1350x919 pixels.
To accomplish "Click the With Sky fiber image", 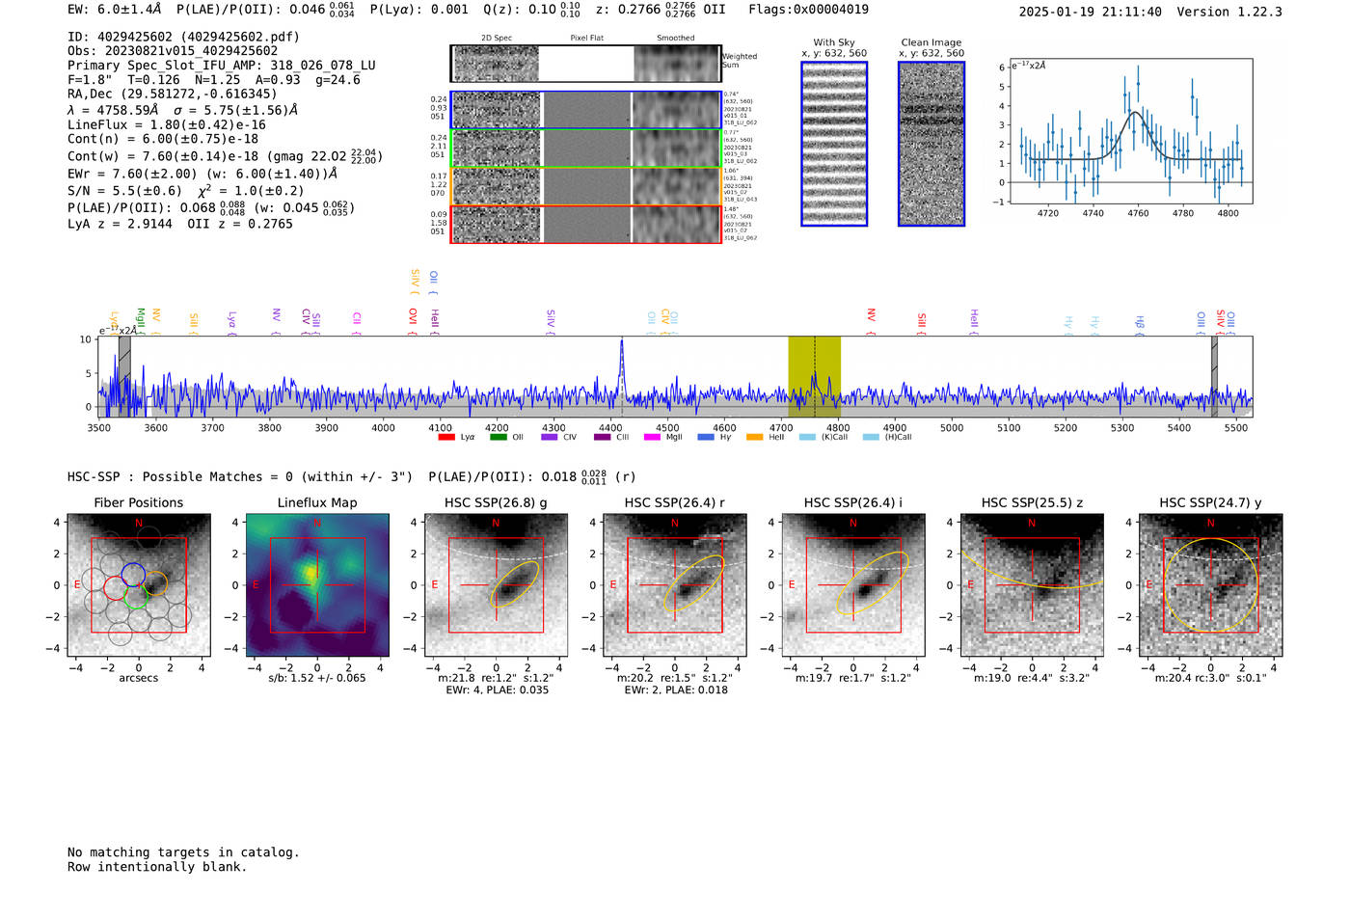I will click(x=834, y=144).
